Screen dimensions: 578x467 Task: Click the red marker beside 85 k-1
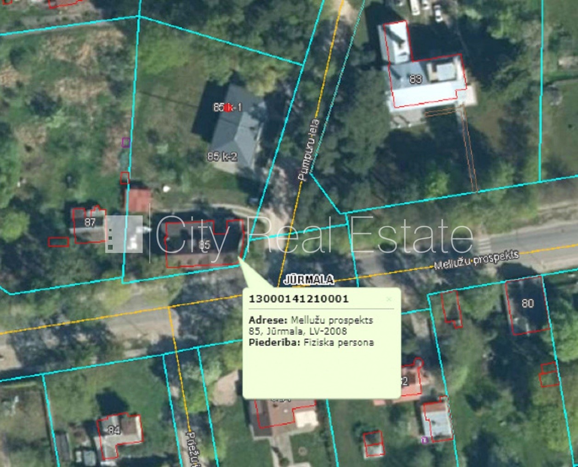pos(228,108)
